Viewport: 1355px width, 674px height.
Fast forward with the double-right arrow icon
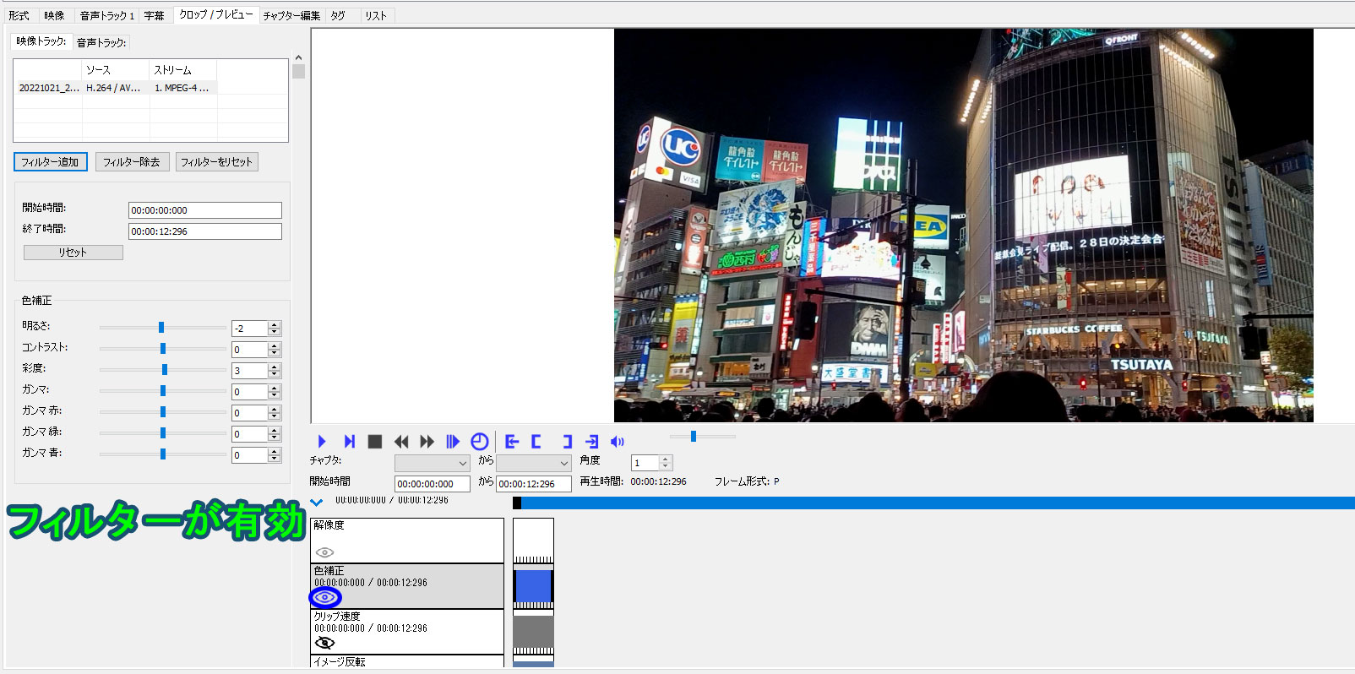coord(427,442)
